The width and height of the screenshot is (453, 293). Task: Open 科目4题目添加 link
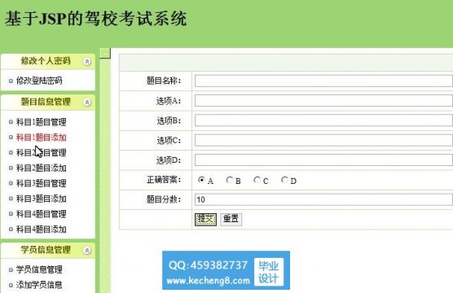(x=42, y=230)
